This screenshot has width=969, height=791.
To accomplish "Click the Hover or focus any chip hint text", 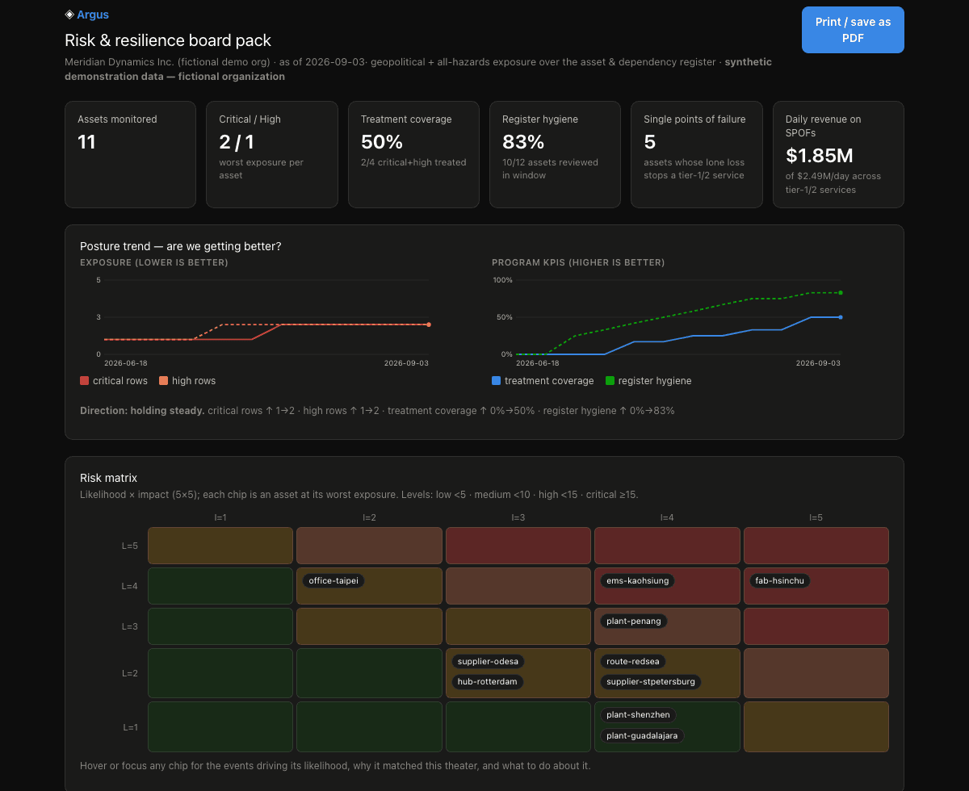I will [335, 765].
